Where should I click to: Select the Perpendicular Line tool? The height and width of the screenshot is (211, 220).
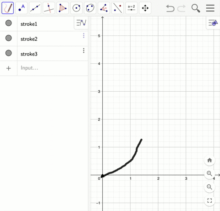pos(49,8)
